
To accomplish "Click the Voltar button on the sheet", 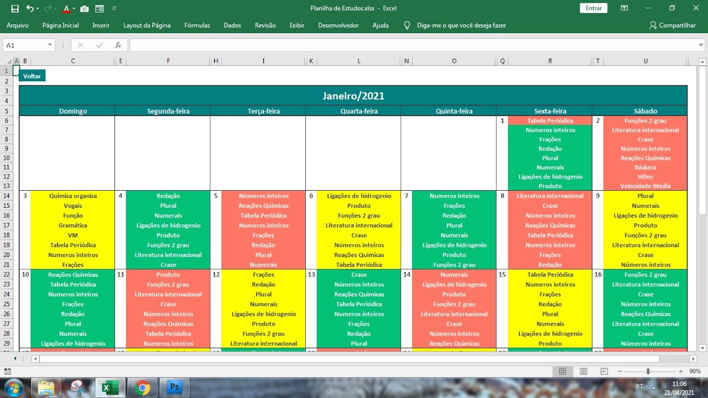I will tap(32, 76).
